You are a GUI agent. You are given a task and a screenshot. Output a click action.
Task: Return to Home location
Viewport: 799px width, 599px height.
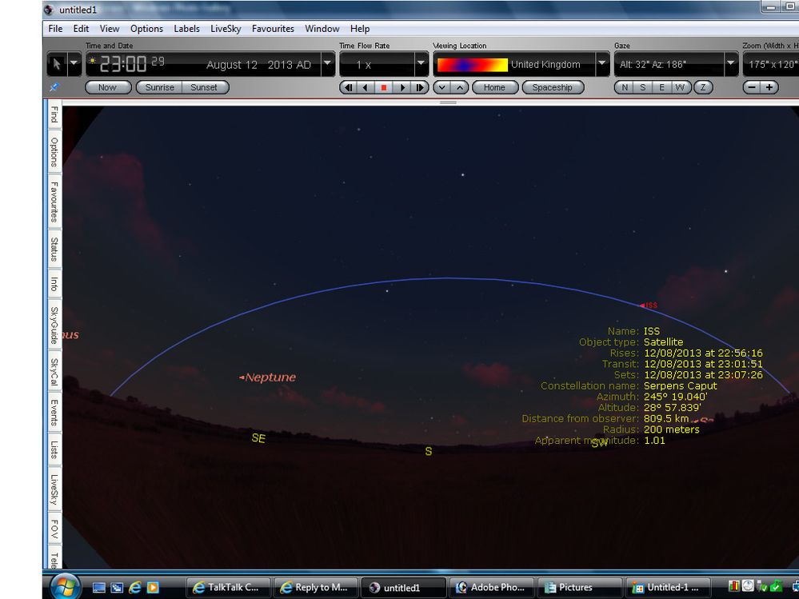click(495, 88)
